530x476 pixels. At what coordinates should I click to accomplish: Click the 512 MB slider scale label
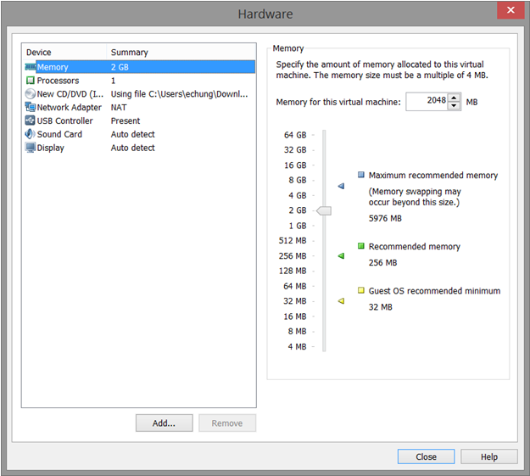point(293,240)
